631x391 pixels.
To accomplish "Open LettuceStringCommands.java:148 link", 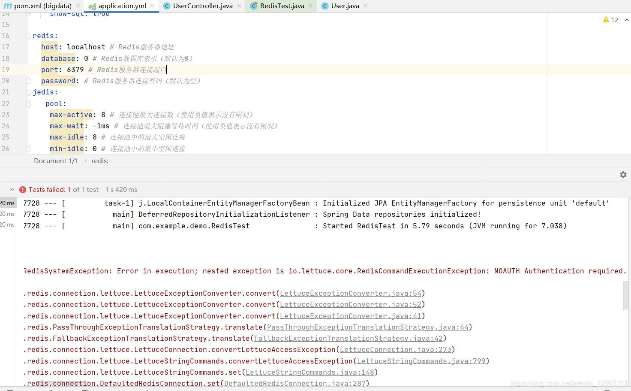I will pos(310,373).
